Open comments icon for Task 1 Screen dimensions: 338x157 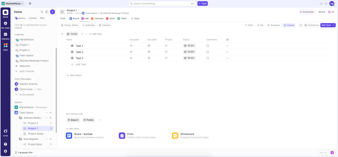[x=208, y=46]
